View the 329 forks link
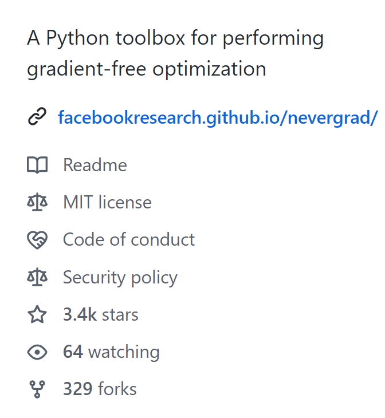The width and height of the screenshot is (385, 418). [x=100, y=389]
